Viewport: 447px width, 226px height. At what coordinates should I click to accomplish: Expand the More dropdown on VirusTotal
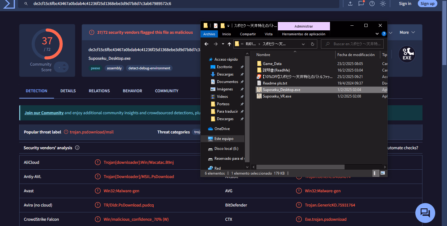407,33
